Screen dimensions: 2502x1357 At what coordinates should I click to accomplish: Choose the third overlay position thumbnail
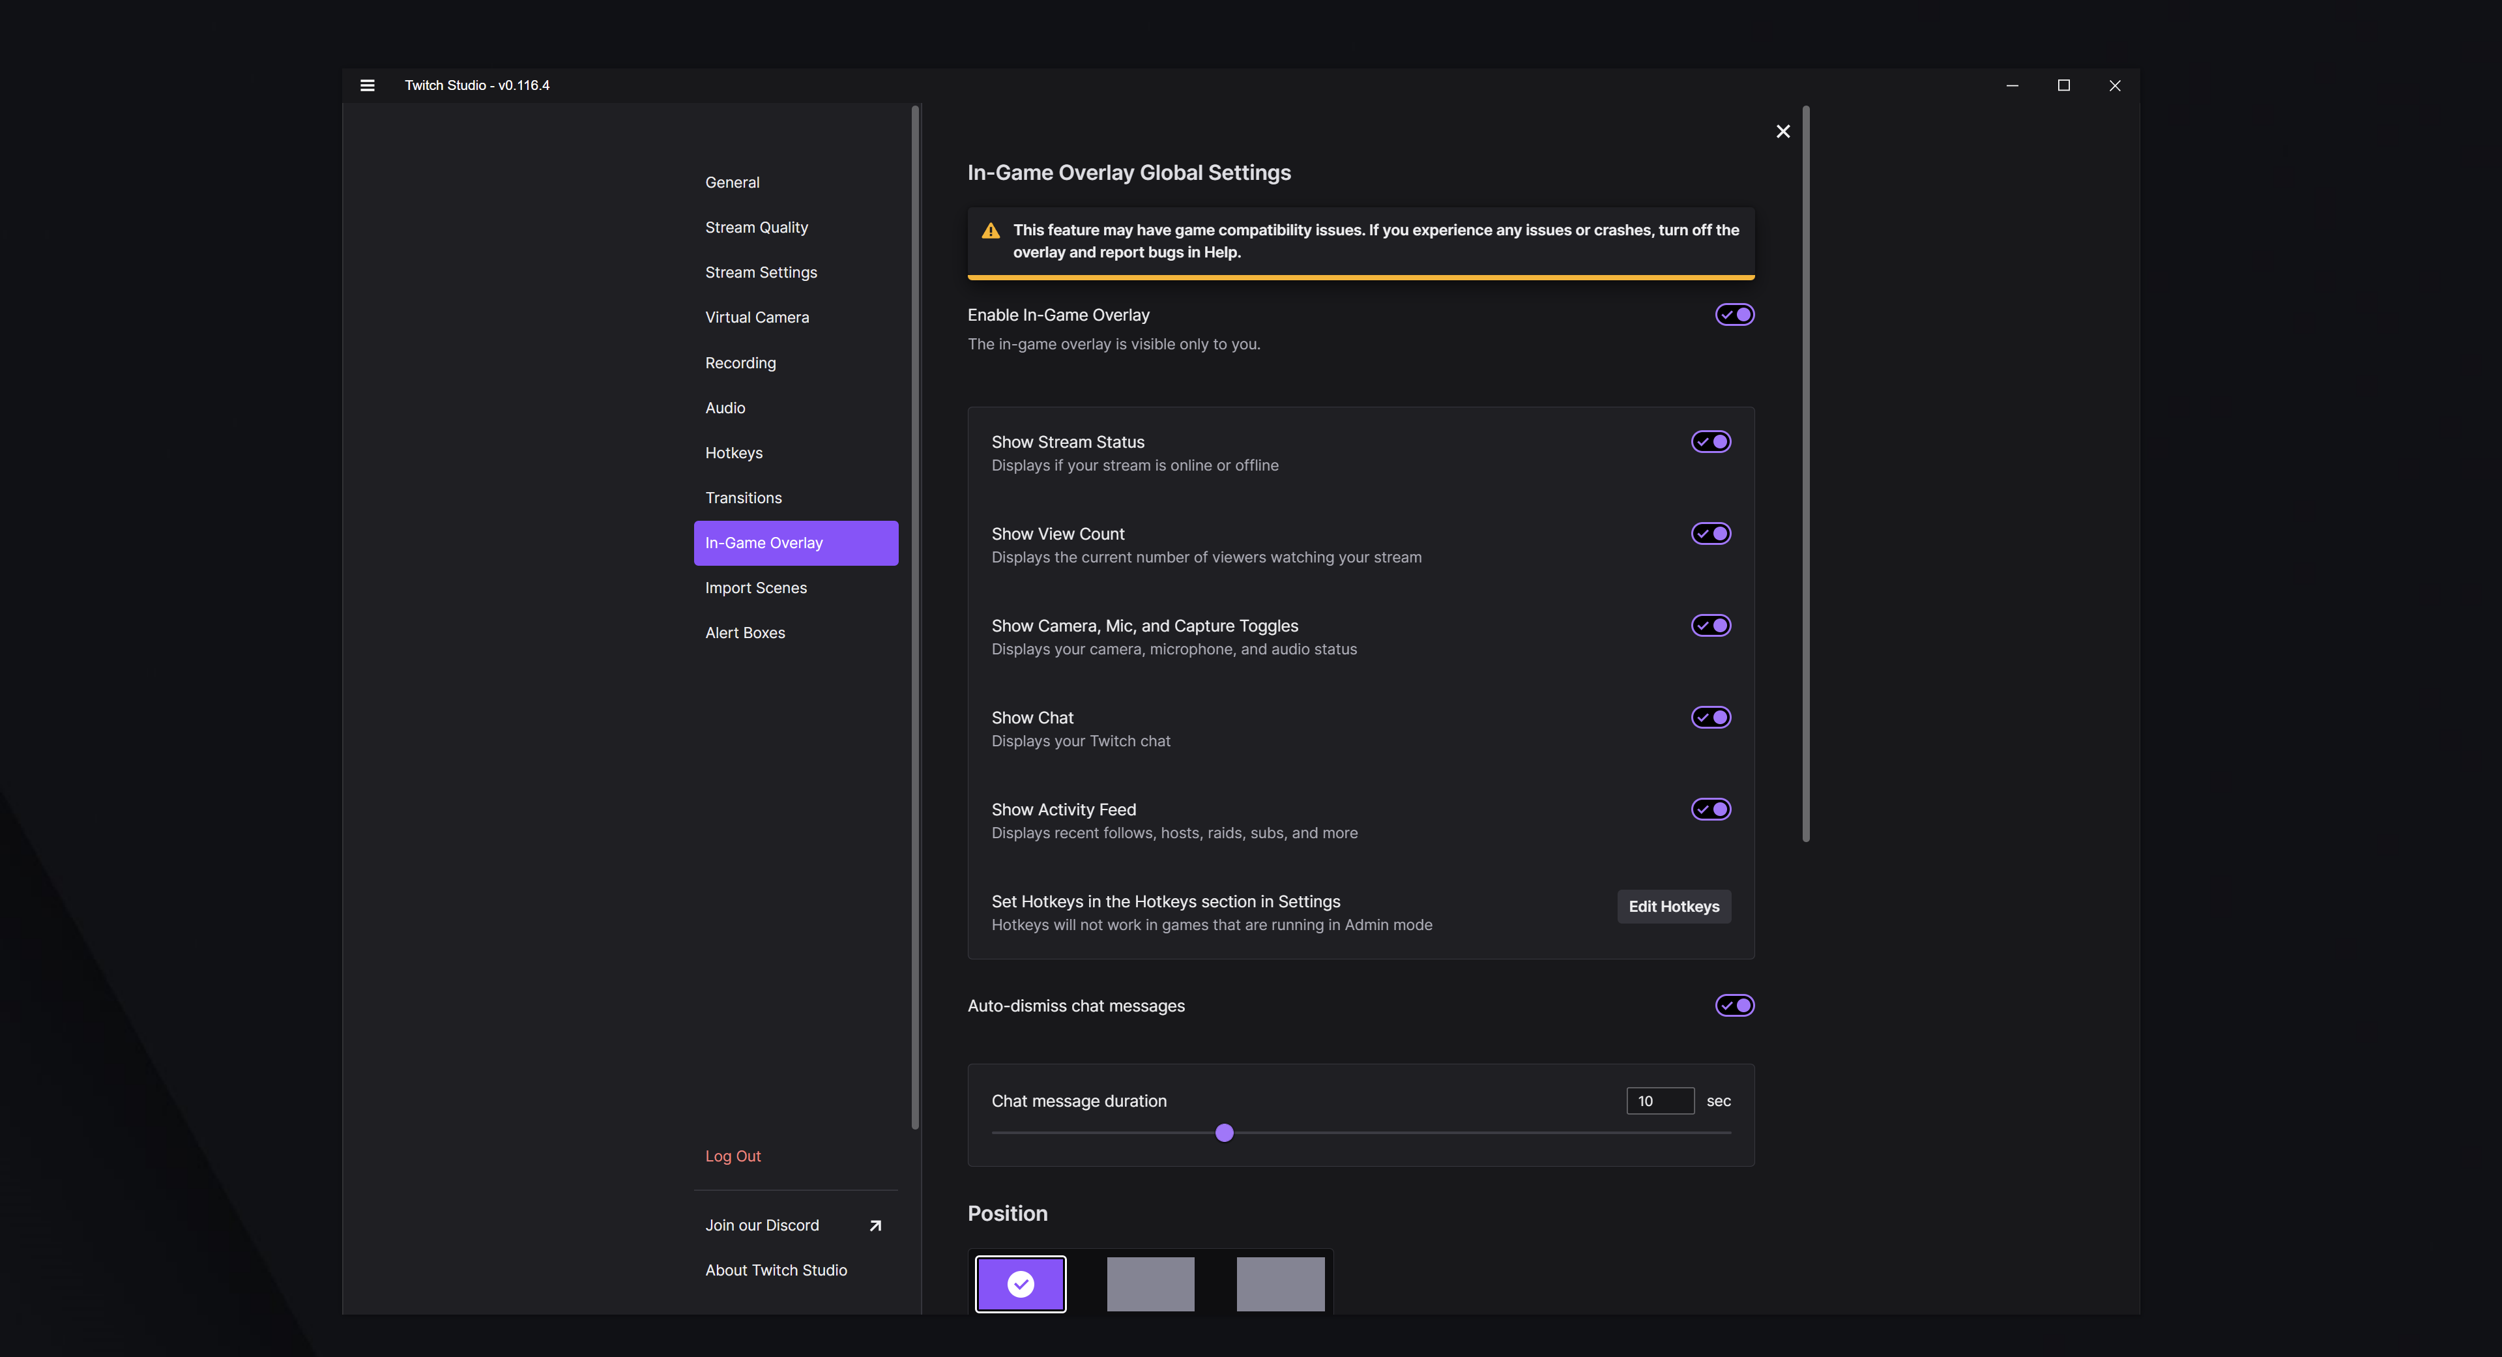tap(1280, 1284)
